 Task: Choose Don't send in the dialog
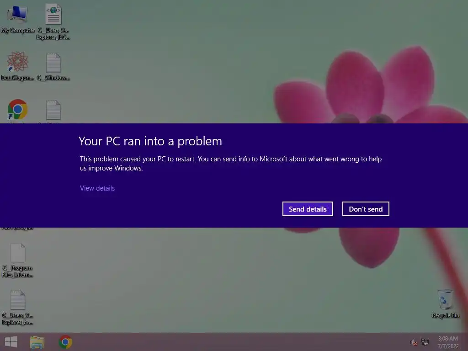[x=366, y=209]
